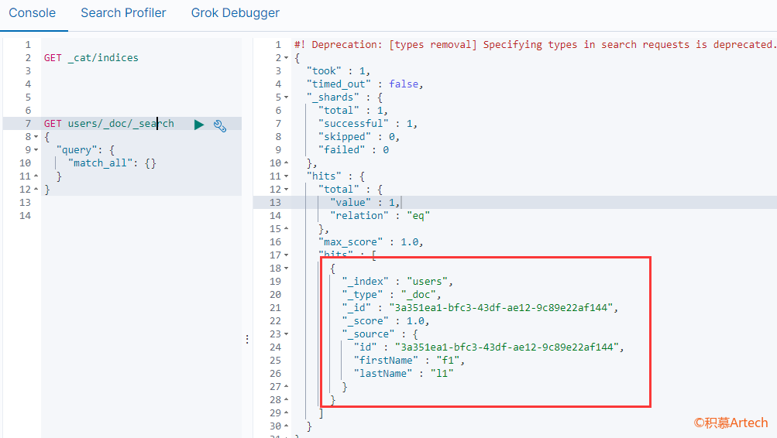Collapse hit object at output line 18
This screenshot has width=777, height=438.
click(x=287, y=269)
